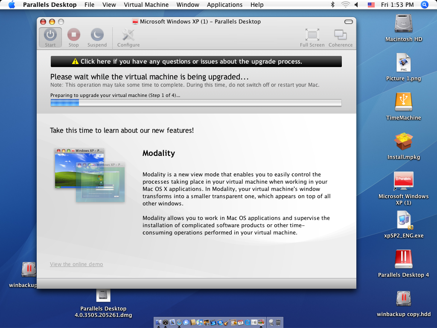Open System Preferences from the Dock
This screenshot has height=328, width=437.
254,322
